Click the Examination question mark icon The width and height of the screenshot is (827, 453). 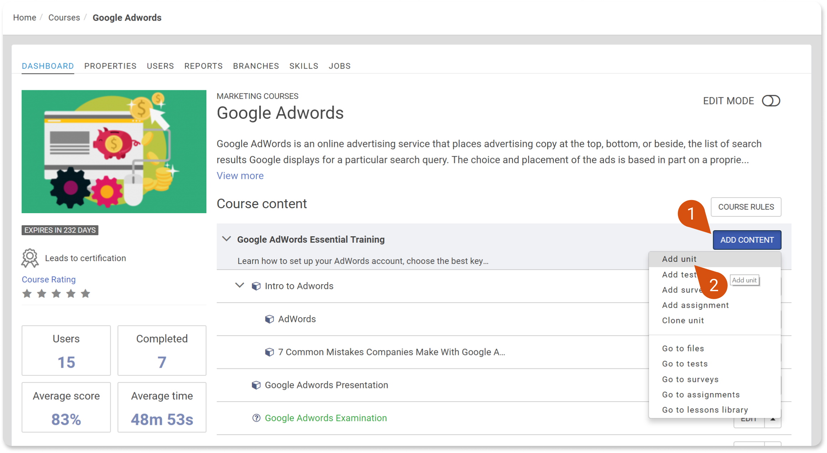click(x=256, y=418)
